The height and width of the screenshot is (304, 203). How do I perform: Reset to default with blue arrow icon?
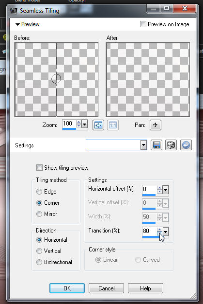tap(186, 145)
